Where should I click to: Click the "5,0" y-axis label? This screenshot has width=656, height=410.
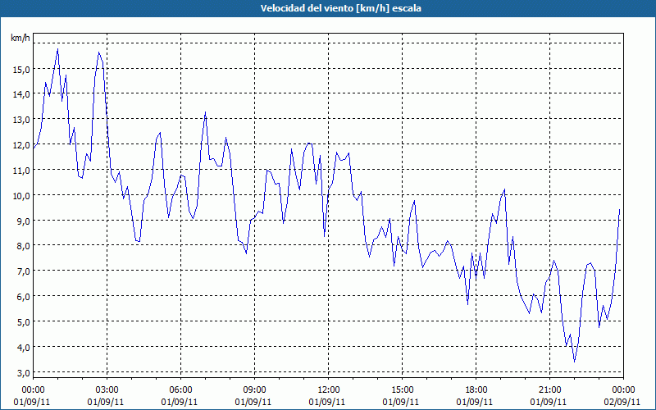[x=24, y=322]
